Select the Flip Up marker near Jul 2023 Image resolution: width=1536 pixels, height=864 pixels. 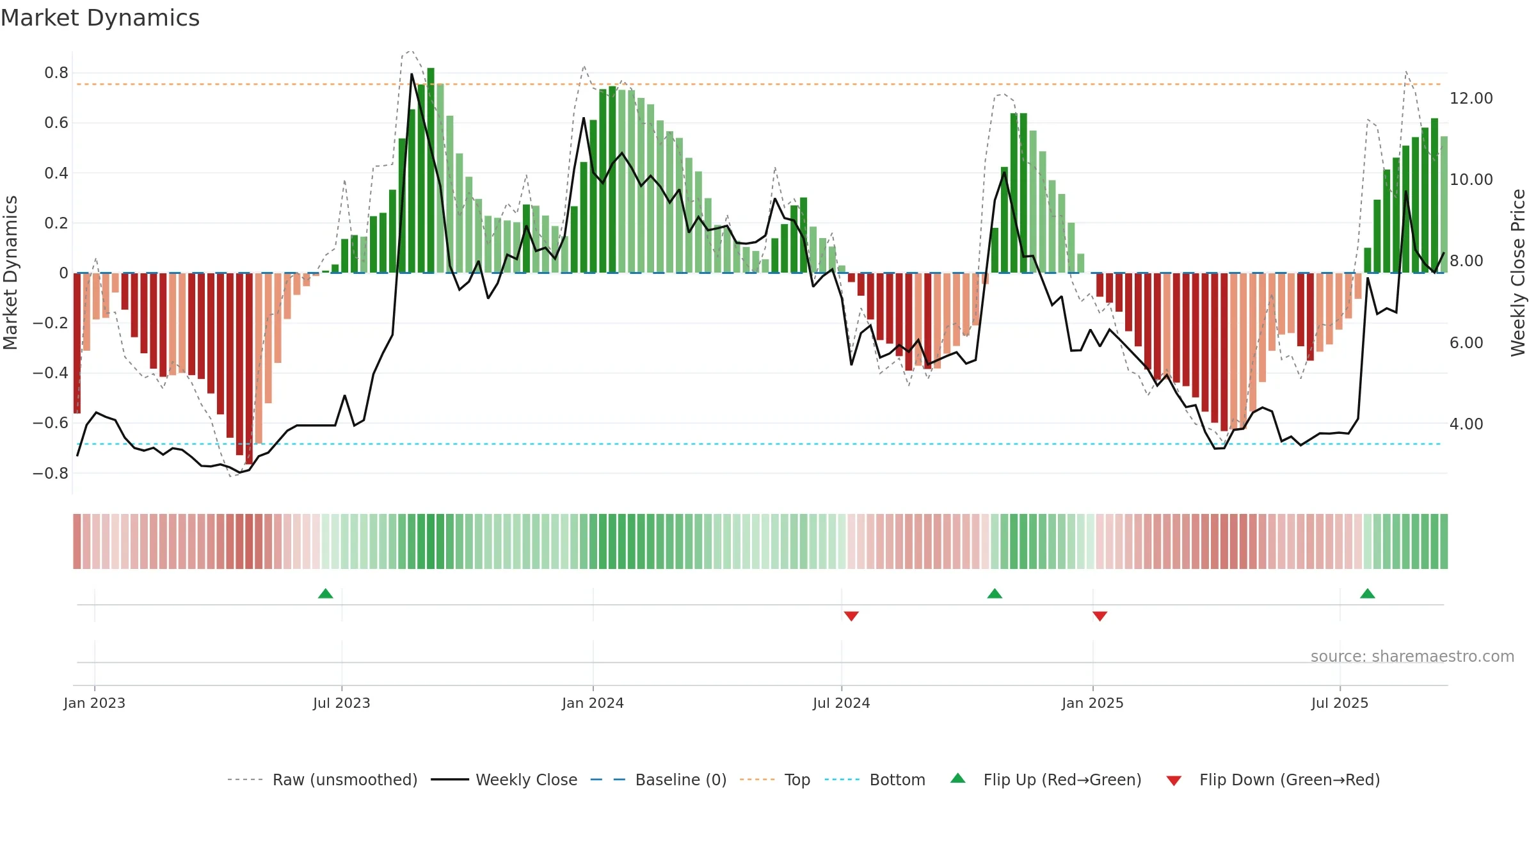click(x=326, y=593)
